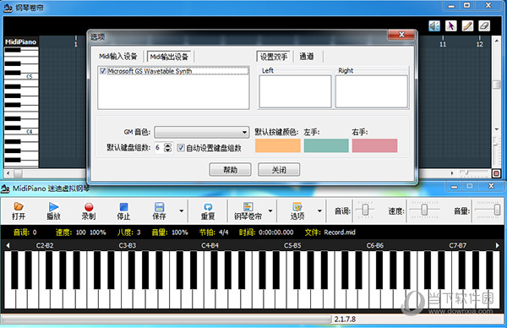Shift keyboard right with the right arrow
Image resolution: width=507 pixels, height=328 pixels.
[x=498, y=245]
